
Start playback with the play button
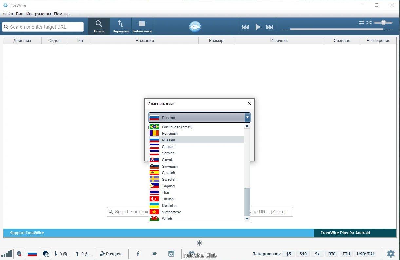(x=258, y=27)
